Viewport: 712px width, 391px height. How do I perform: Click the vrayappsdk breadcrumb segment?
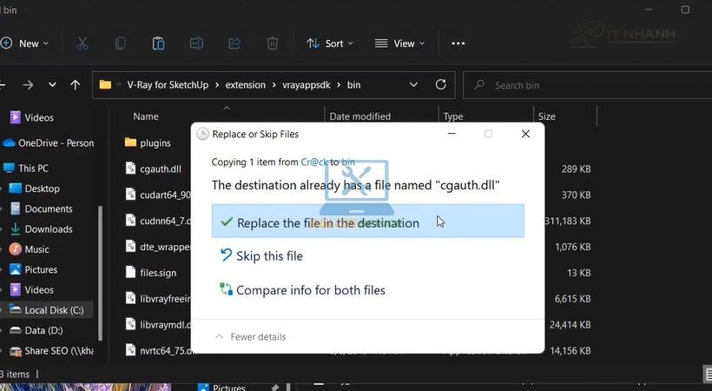tap(307, 85)
